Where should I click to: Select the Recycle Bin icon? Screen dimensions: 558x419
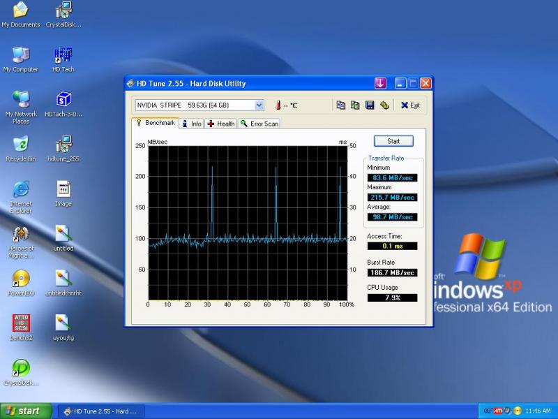21,148
